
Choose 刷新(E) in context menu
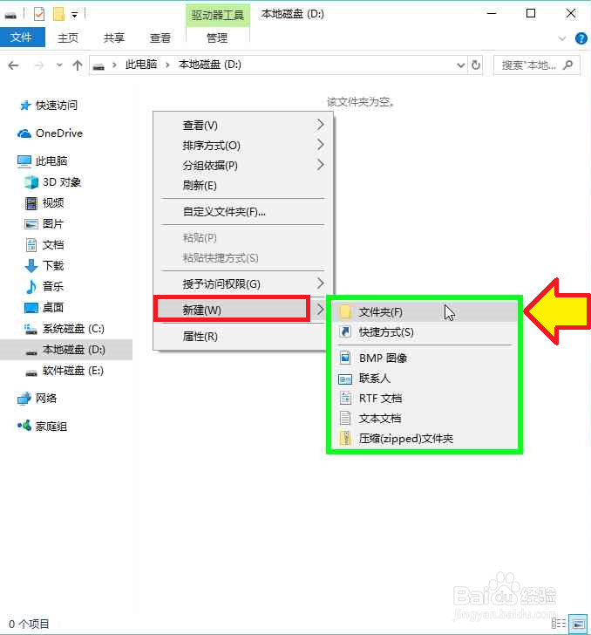point(243,186)
